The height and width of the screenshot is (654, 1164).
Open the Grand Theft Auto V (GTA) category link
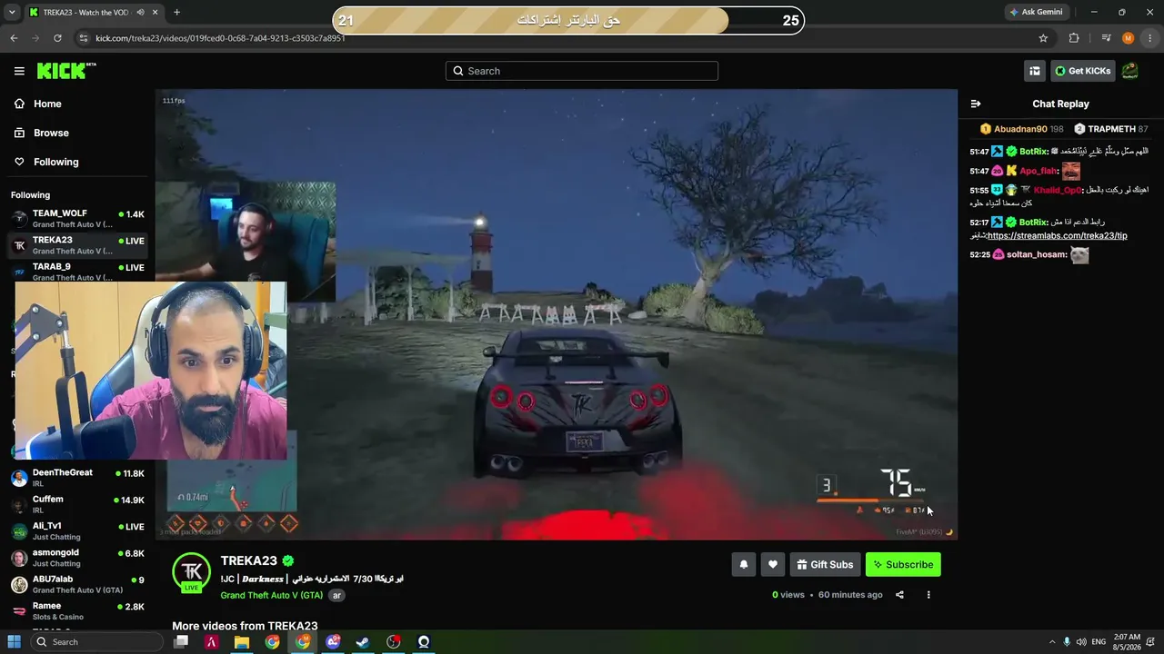coord(272,595)
